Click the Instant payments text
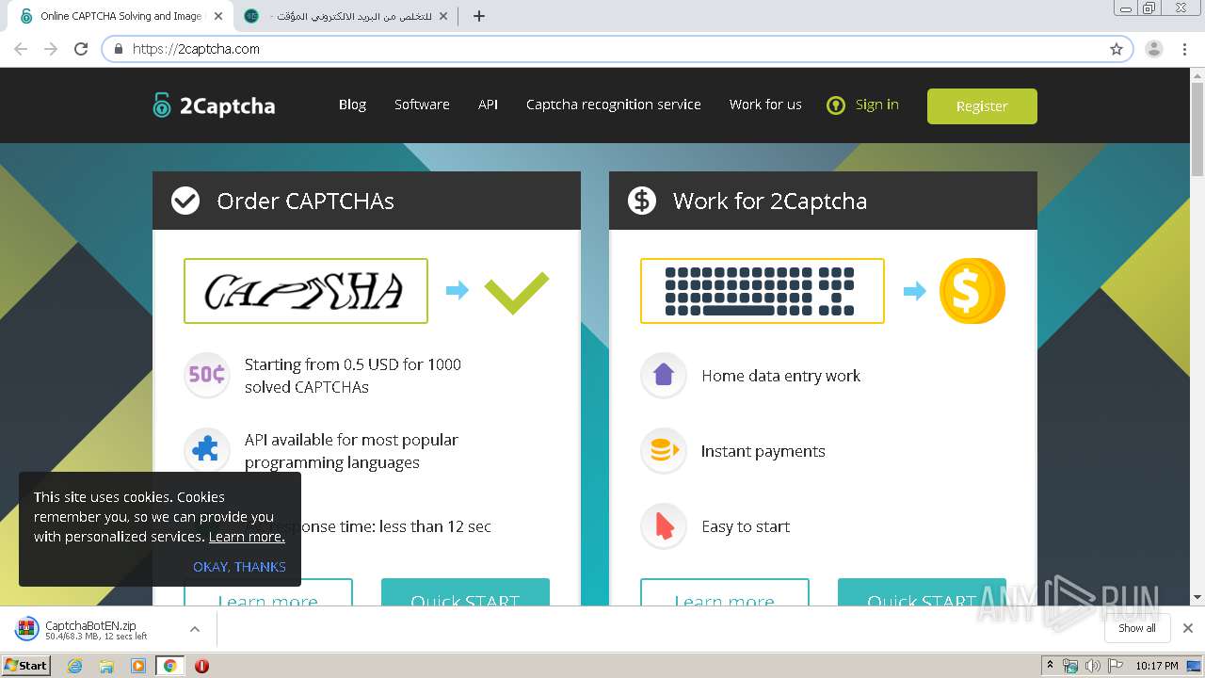The width and height of the screenshot is (1205, 678). pos(763,451)
